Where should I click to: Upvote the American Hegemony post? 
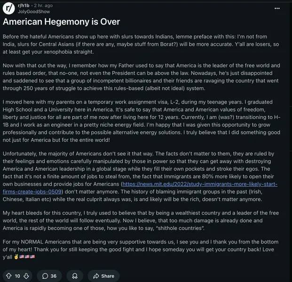[x=8, y=275]
